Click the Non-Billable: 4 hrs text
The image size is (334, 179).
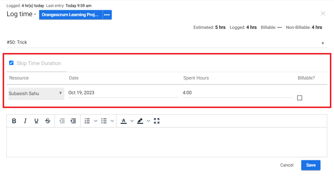click(x=304, y=27)
